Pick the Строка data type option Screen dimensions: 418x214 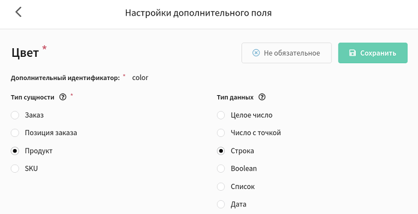pyautogui.click(x=221, y=151)
